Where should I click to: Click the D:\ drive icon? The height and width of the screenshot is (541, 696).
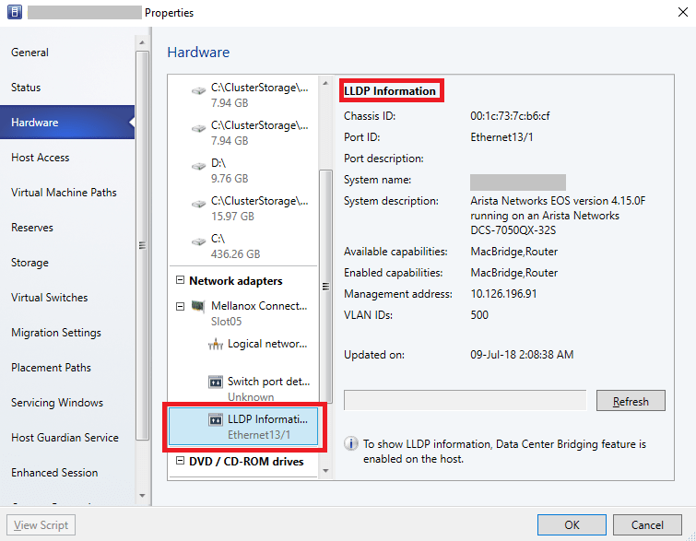pos(199,165)
